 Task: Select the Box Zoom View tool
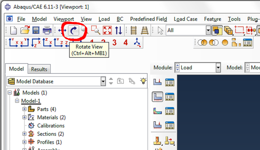[x=95, y=30]
